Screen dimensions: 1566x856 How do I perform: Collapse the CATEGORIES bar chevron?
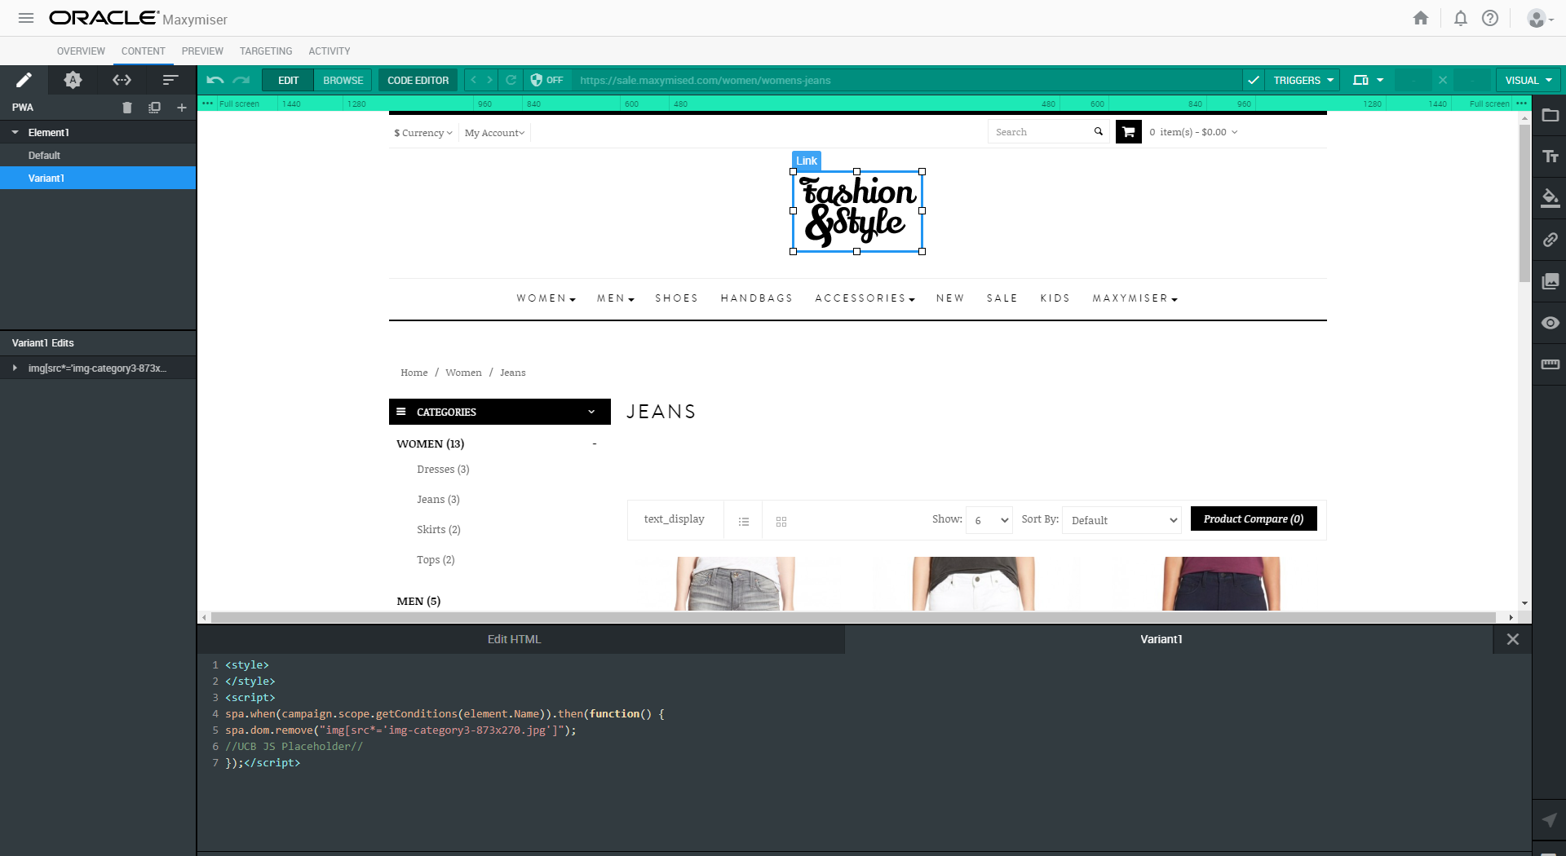click(x=591, y=412)
